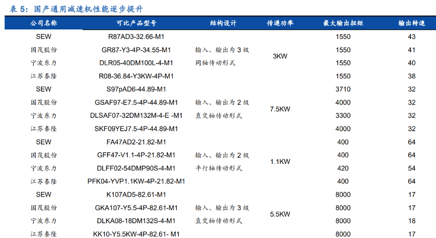Click SEW in the FA47AD2 row
This screenshot has height=238, width=436.
tap(44, 142)
